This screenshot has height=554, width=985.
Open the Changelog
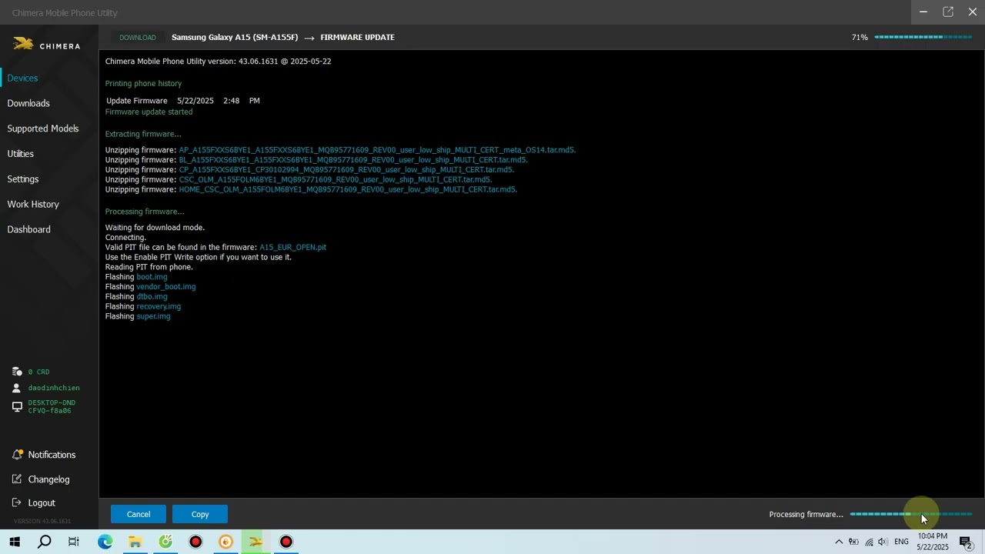point(48,479)
